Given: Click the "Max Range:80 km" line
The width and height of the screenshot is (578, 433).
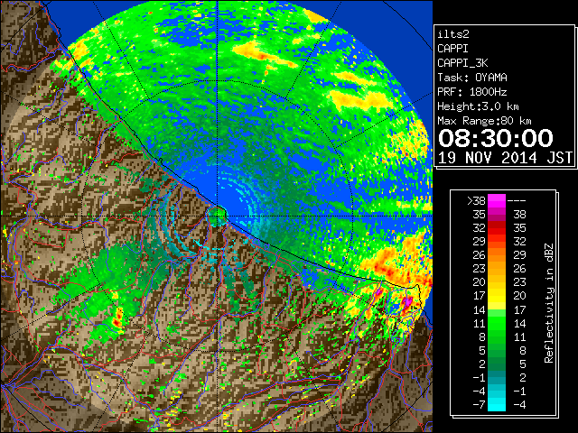Looking at the screenshot, I should pyautogui.click(x=484, y=121).
